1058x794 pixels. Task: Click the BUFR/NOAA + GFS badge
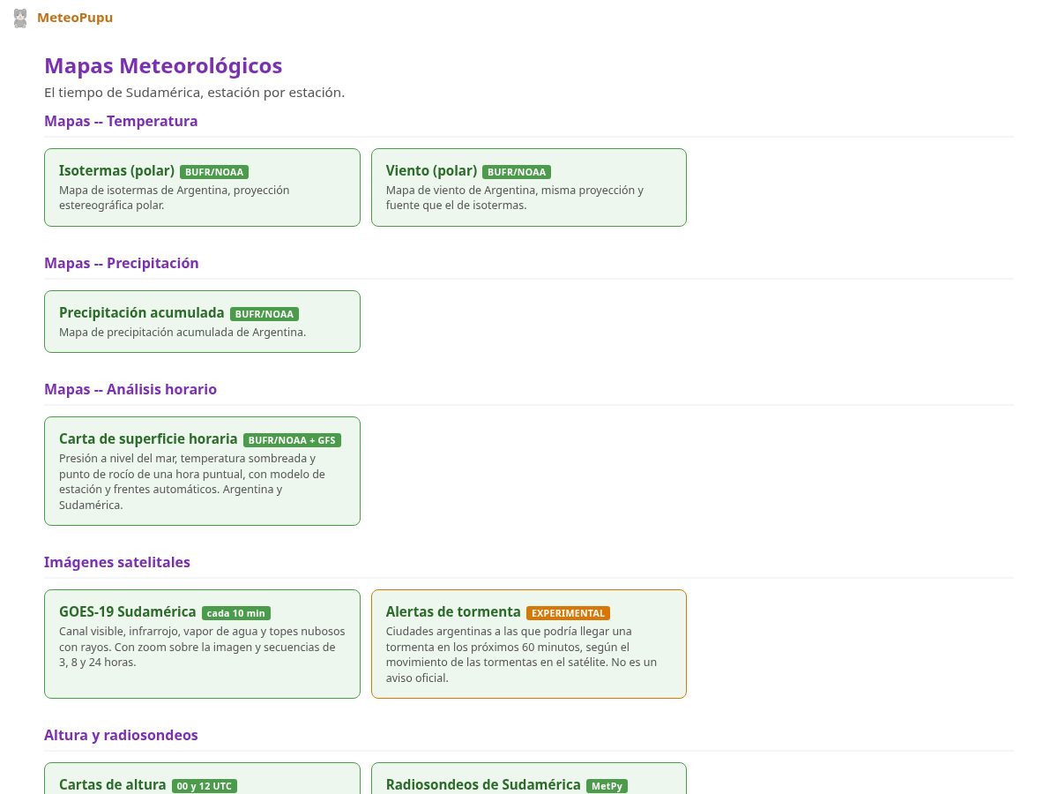tap(292, 440)
